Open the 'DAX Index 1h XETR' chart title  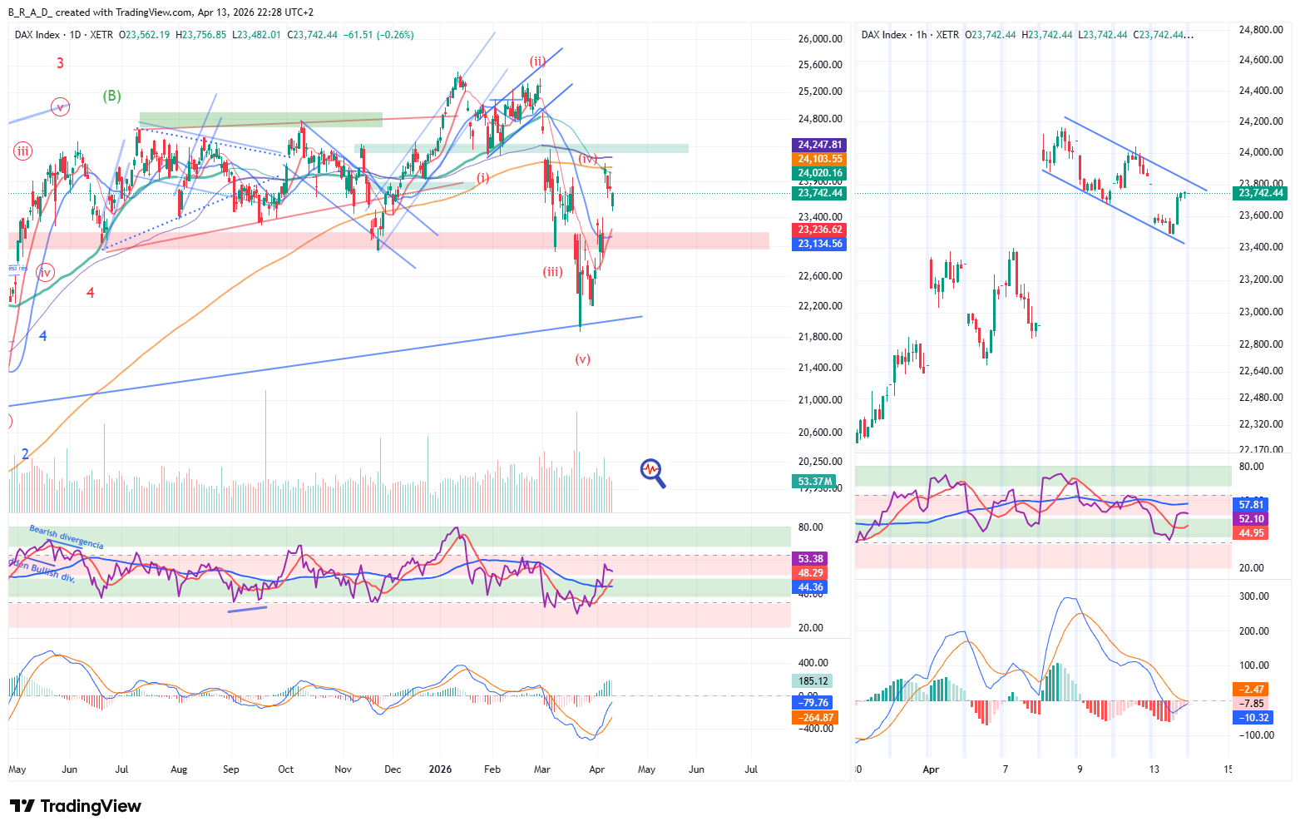click(x=910, y=35)
